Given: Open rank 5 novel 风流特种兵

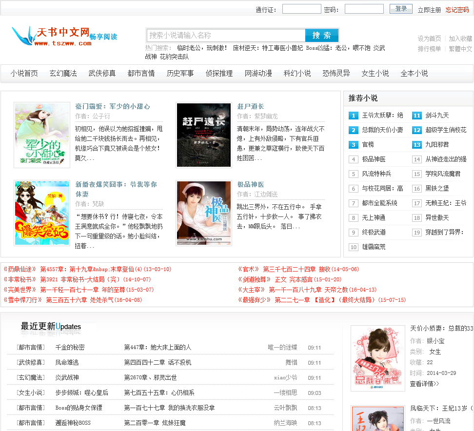Looking at the screenshot, I should coord(376,174).
